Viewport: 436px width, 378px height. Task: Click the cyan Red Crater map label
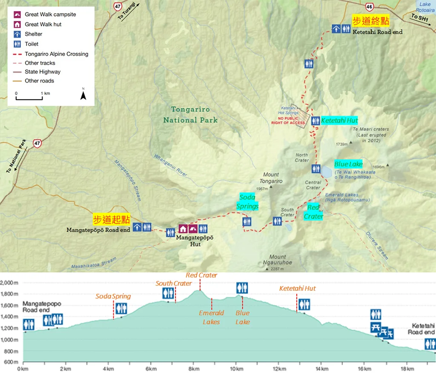pos(313,212)
